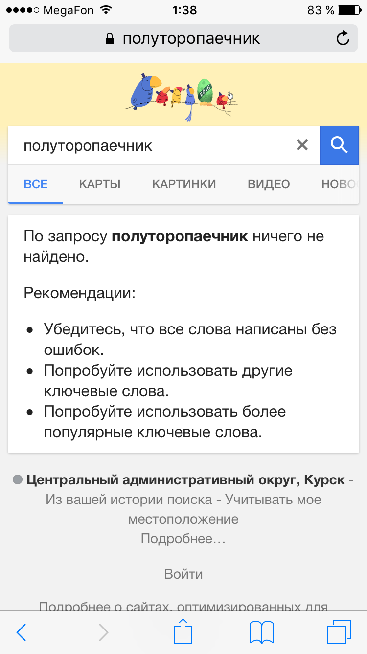
Task: Tap the Safari forward arrow
Action: (103, 632)
